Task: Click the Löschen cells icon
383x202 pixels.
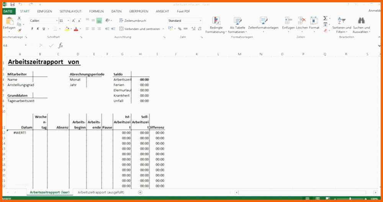Action: 302,21
